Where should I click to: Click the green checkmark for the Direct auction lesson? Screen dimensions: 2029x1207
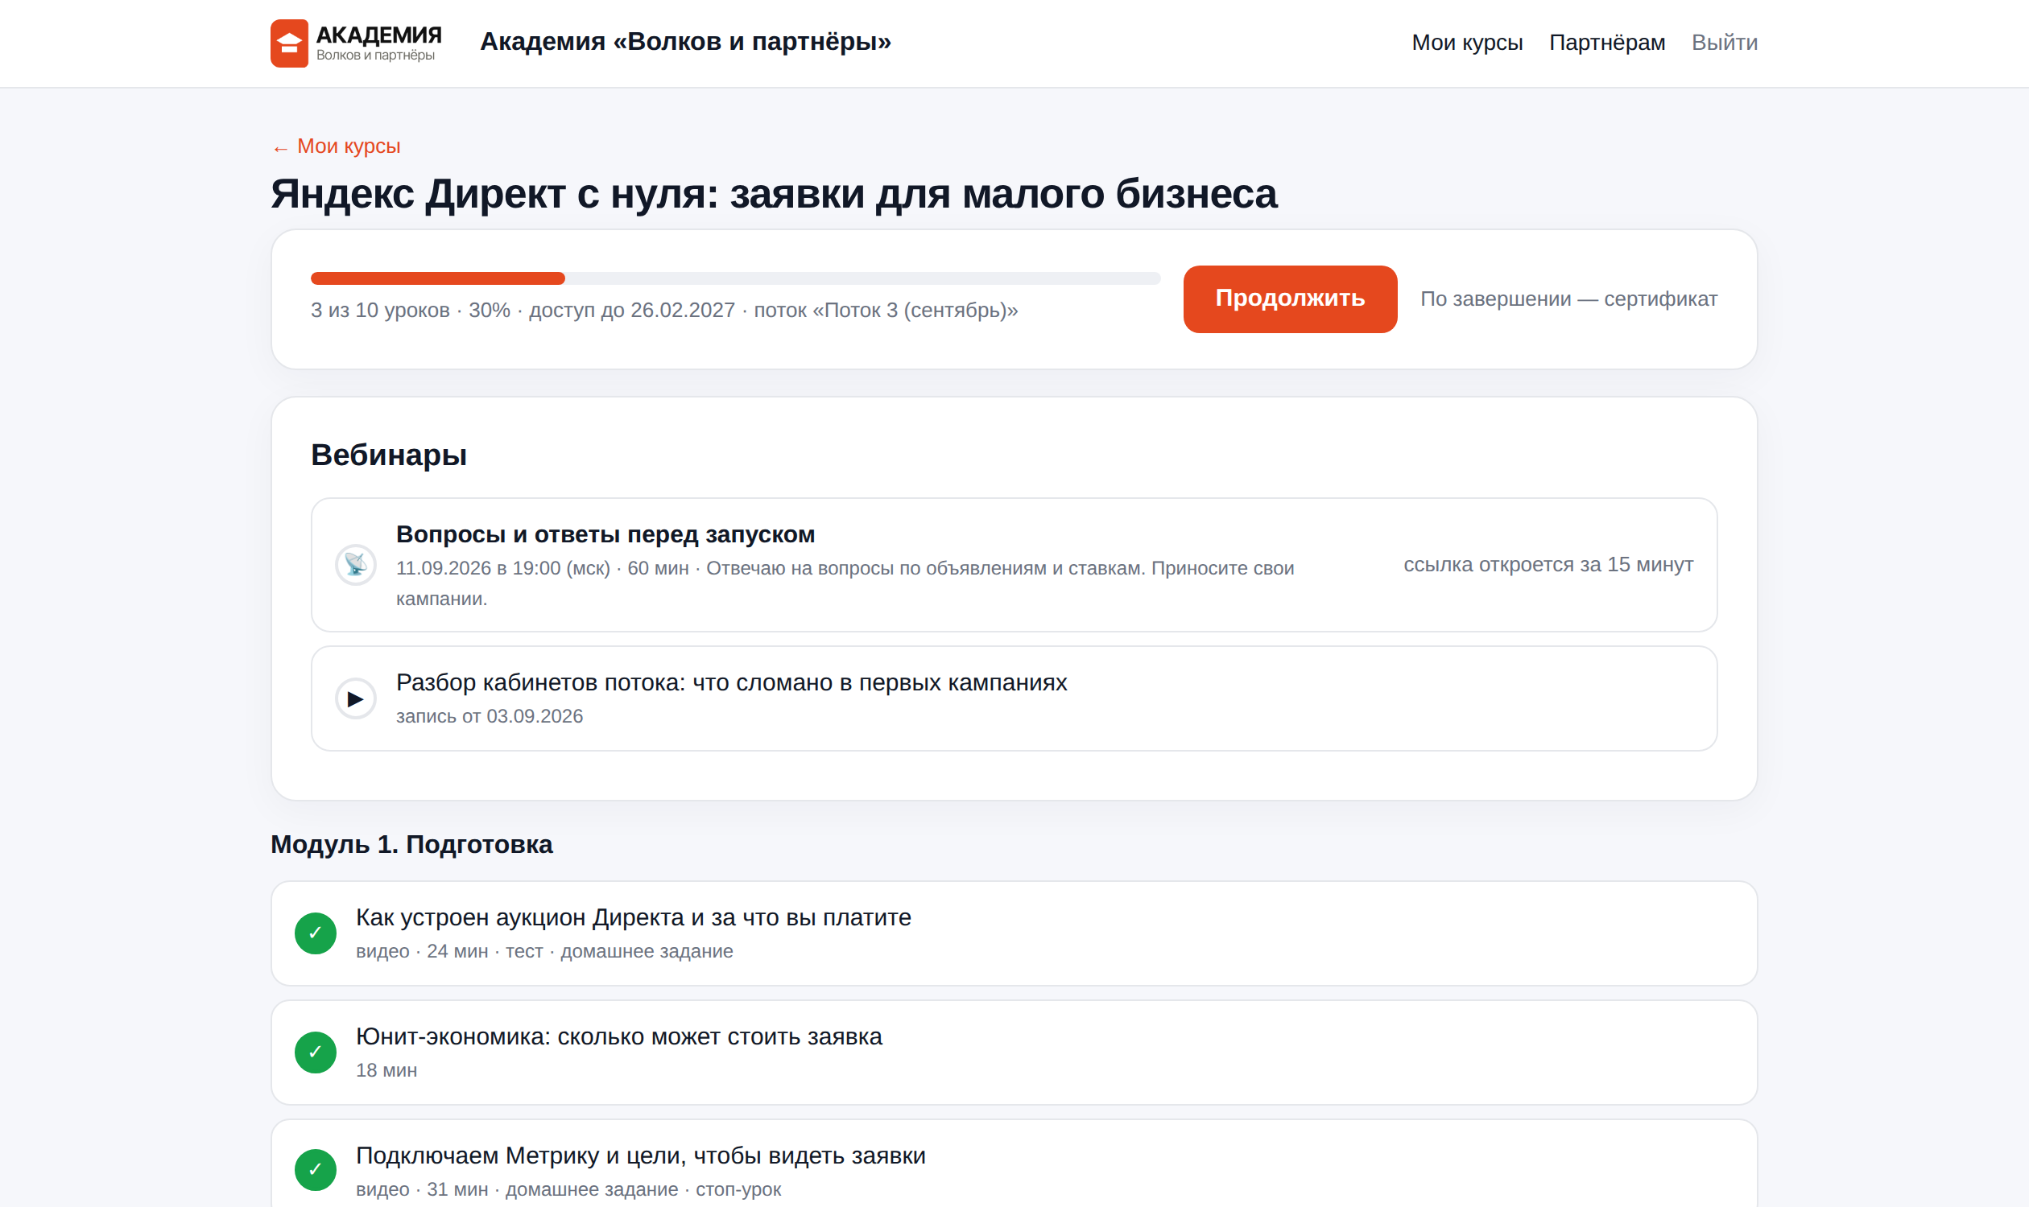[316, 933]
